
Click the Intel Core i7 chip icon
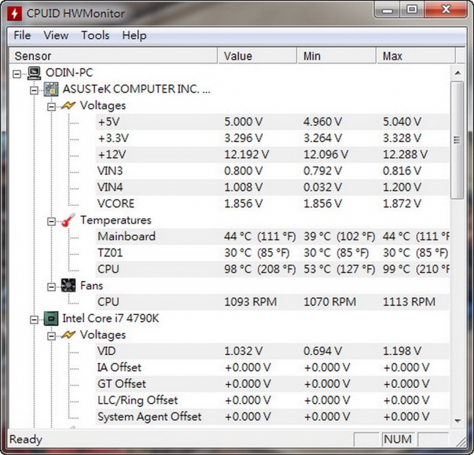[x=51, y=318]
